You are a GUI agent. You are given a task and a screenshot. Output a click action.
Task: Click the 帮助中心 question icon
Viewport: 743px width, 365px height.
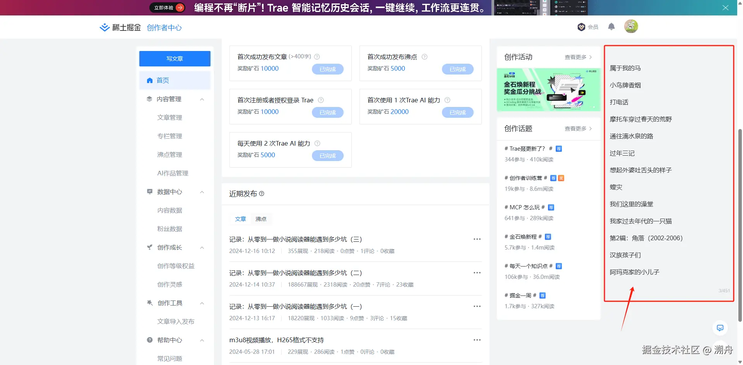pos(149,340)
